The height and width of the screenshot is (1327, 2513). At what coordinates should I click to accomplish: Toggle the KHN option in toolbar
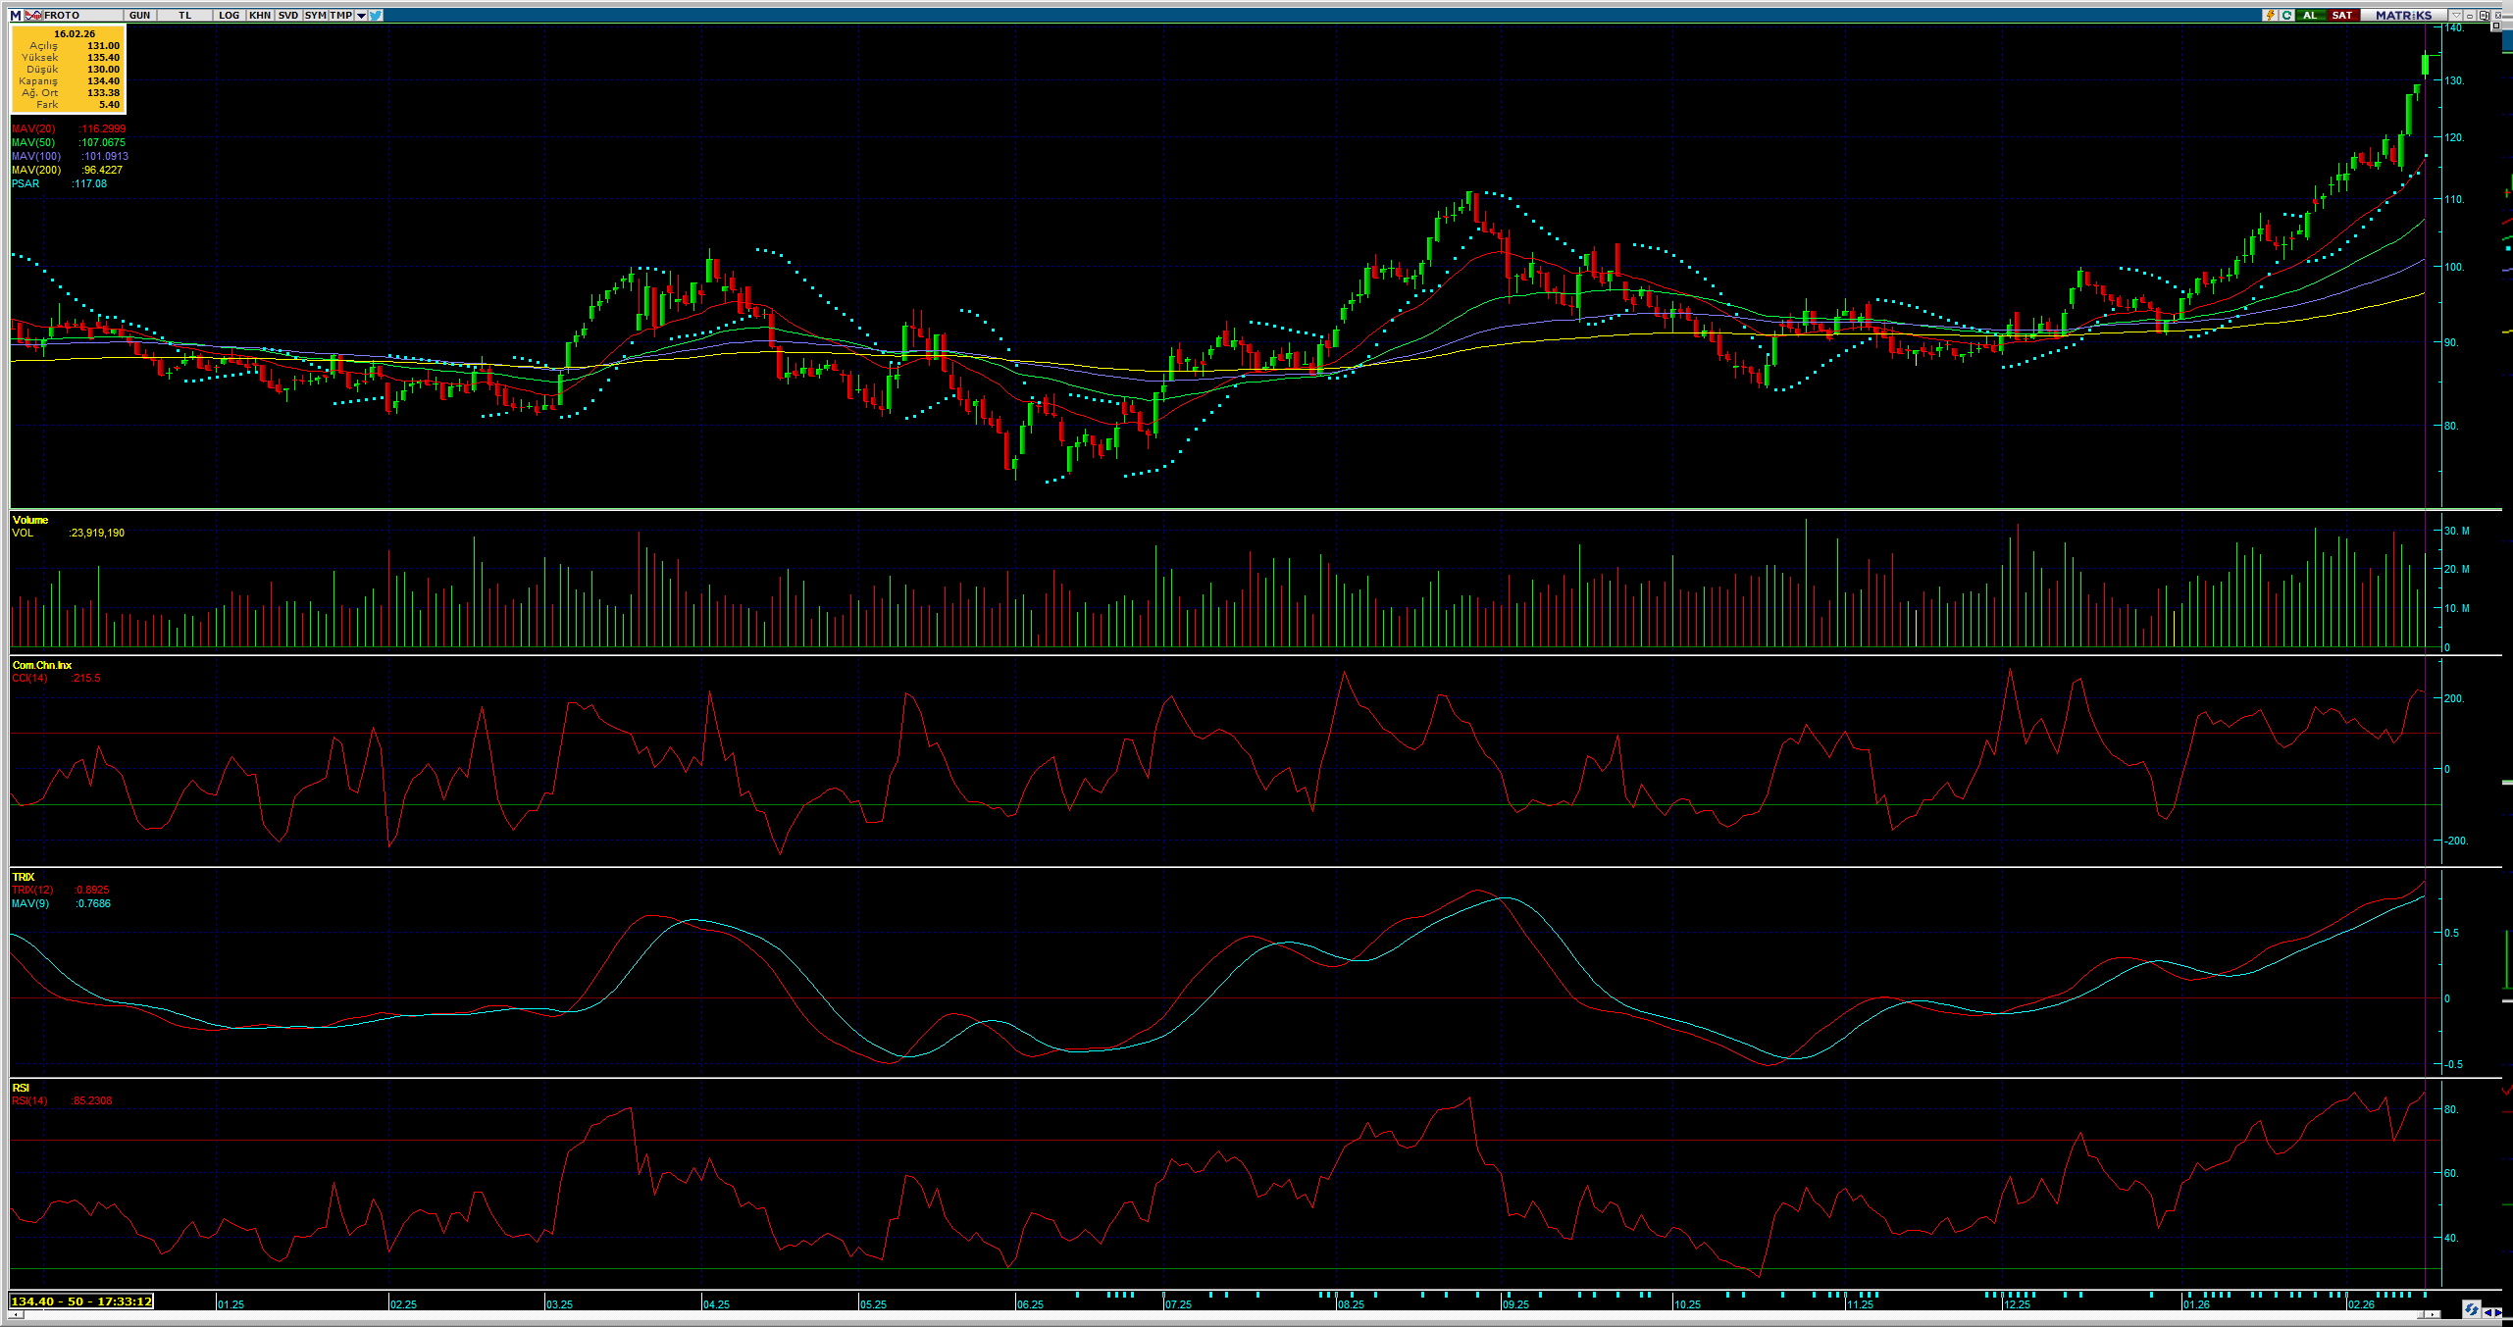click(x=260, y=16)
